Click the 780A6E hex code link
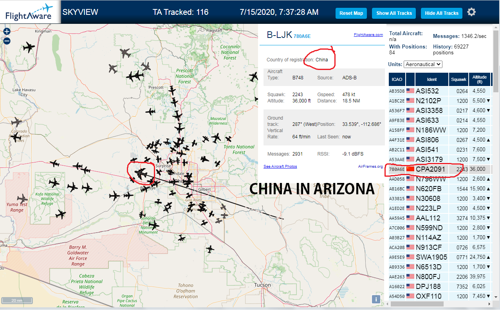Viewport: 500px width, 310px height. 302,36
